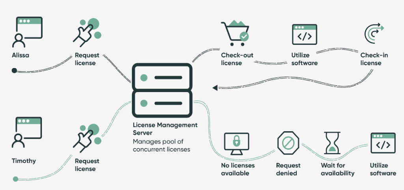Click the License Management Server title text
This screenshot has height=190, width=404.
(165, 129)
